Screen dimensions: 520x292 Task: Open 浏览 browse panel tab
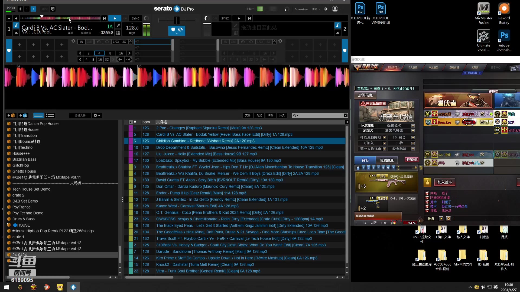tap(259, 115)
